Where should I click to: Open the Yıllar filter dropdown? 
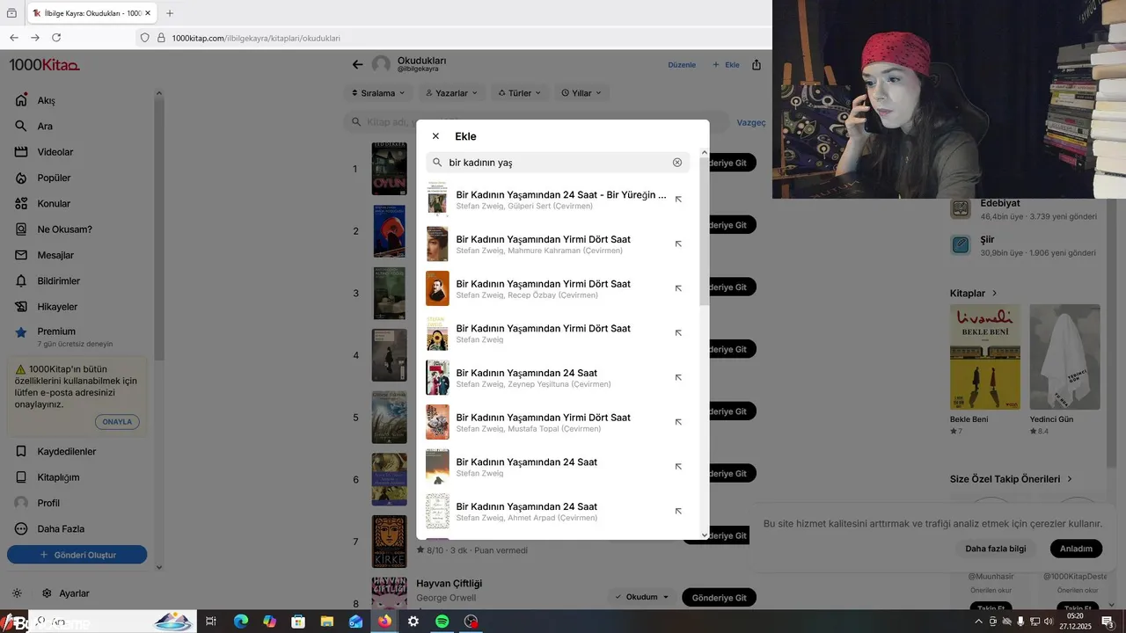pos(581,93)
